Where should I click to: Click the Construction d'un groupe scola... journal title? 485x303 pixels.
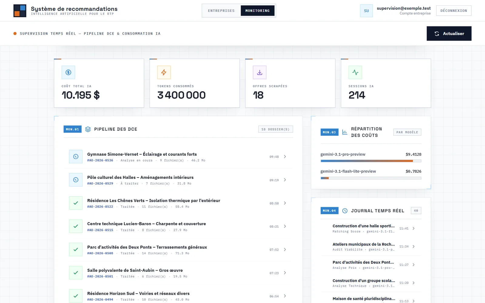[364, 281]
